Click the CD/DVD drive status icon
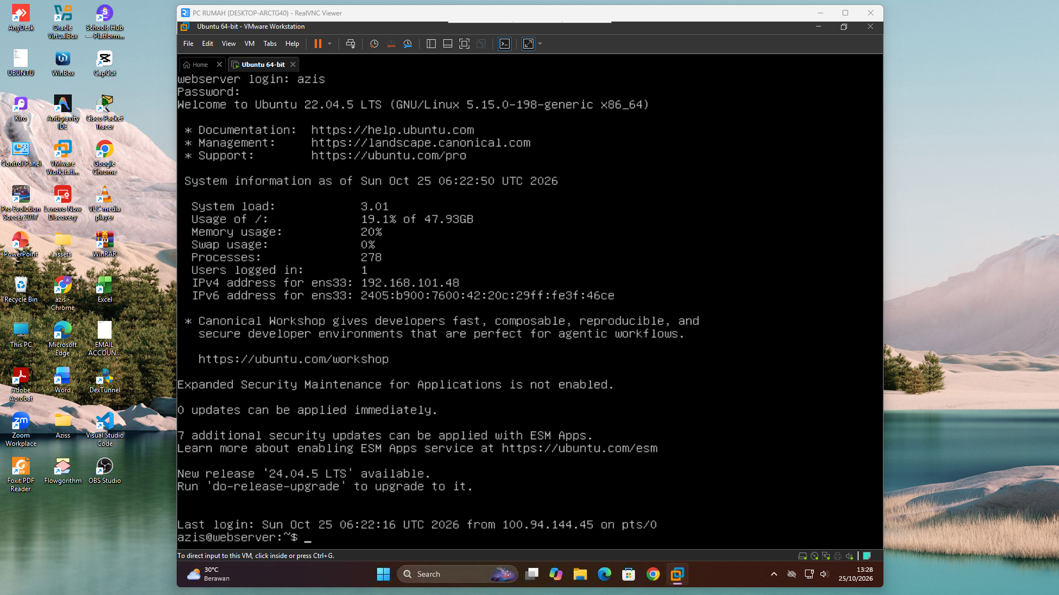The image size is (1059, 595). click(814, 556)
